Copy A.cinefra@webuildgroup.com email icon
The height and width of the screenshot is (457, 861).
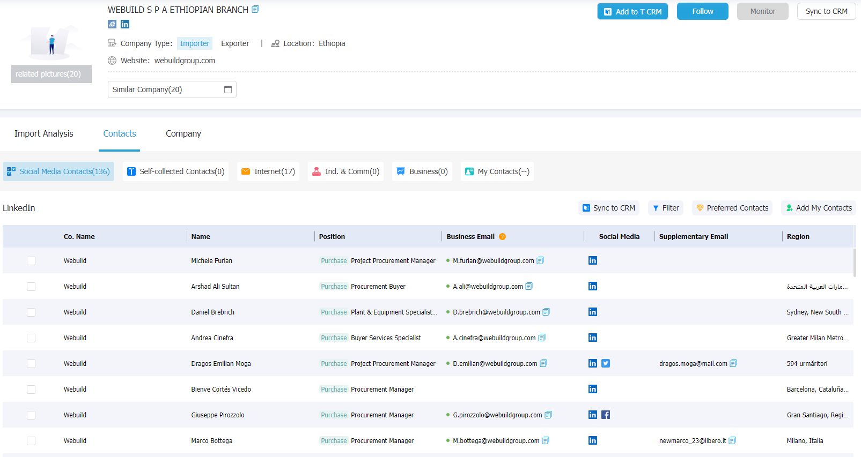(x=542, y=338)
